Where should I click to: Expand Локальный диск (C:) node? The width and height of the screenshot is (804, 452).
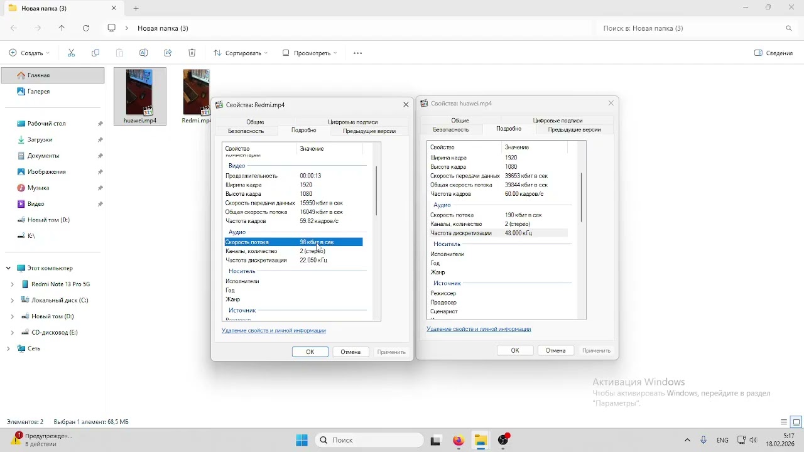(12, 301)
